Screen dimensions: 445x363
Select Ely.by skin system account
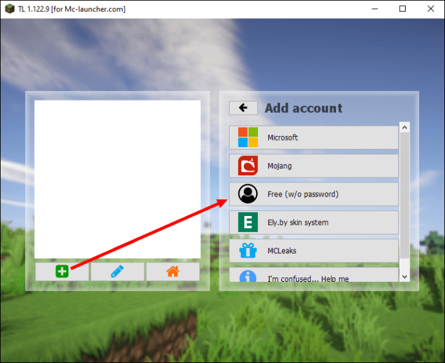(x=313, y=222)
